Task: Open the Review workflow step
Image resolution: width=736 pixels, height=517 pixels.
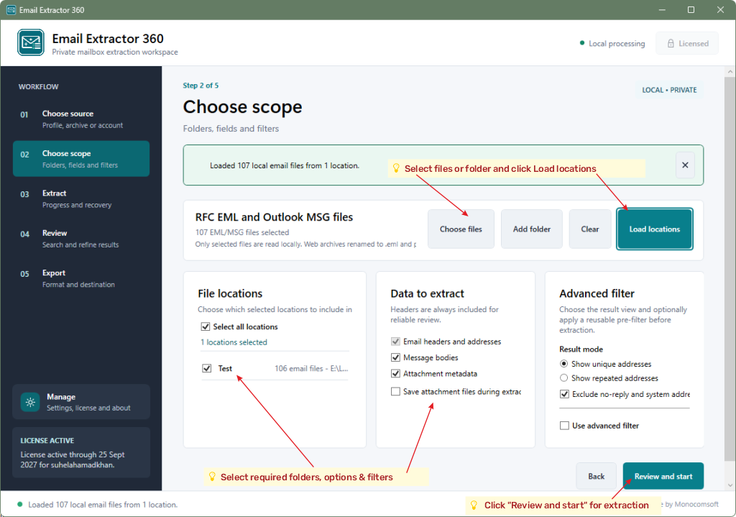Action: (x=81, y=239)
